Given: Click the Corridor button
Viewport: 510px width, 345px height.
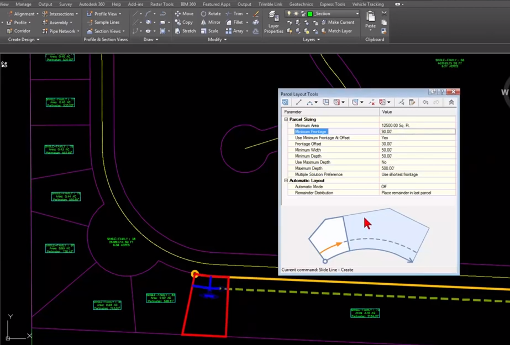Looking at the screenshot, I should [x=19, y=31].
